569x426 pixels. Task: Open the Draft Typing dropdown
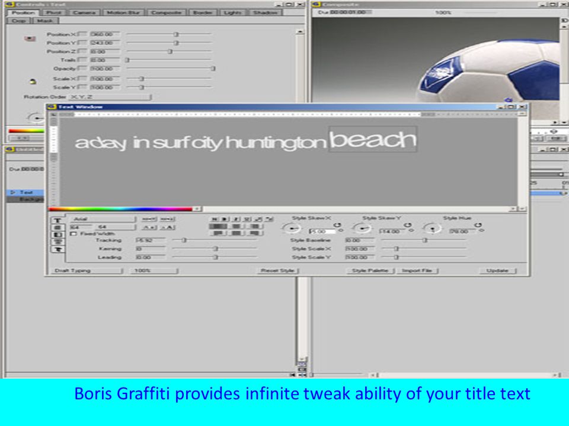tap(87, 270)
